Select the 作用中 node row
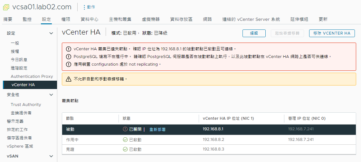Screen dimensions: 361x162 point(209,140)
